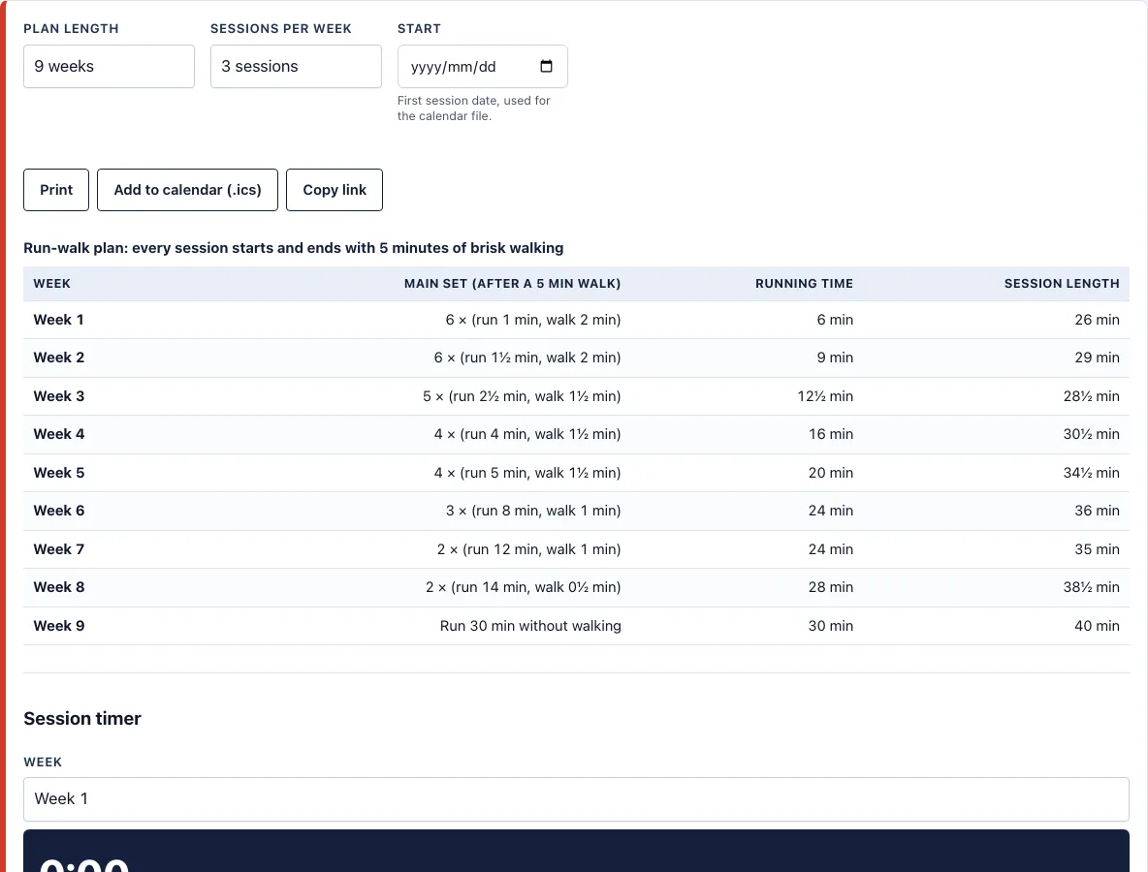Viewport: 1148px width, 872px height.
Task: Click '6 × (run 1½ min, walk 2 min)' cell
Action: coord(527,358)
